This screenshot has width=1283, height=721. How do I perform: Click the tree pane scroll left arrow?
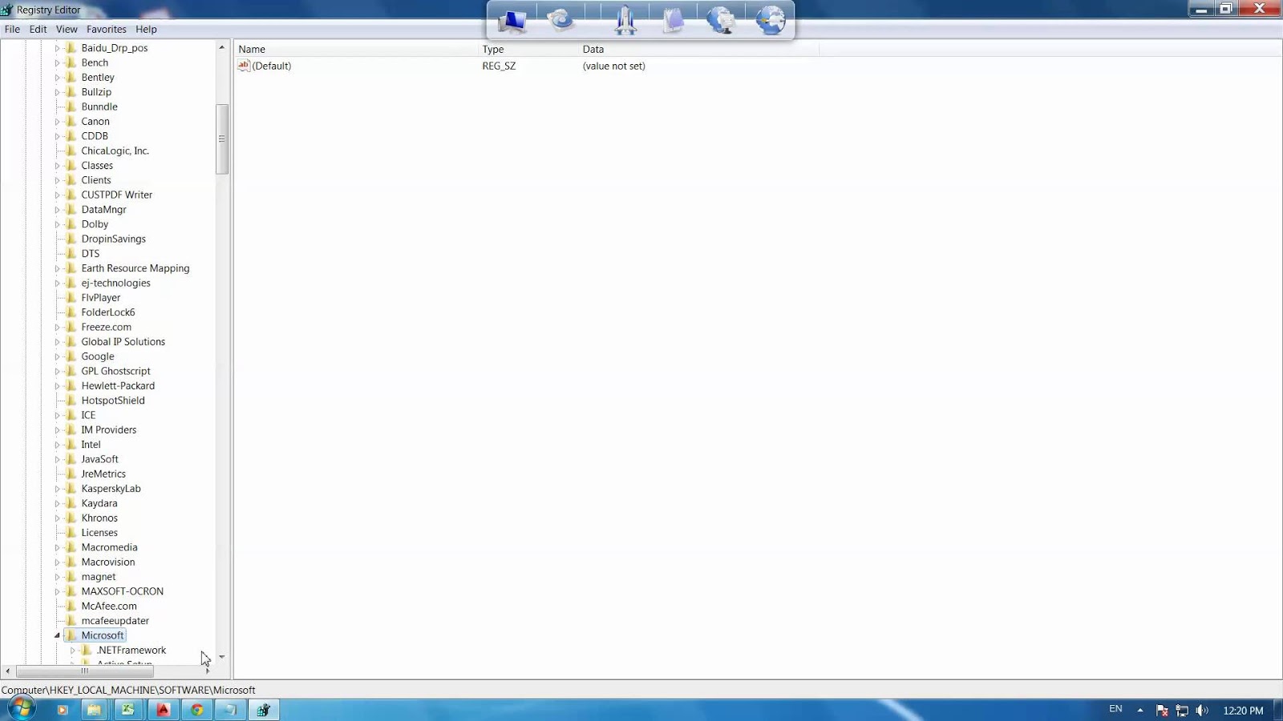[8, 671]
